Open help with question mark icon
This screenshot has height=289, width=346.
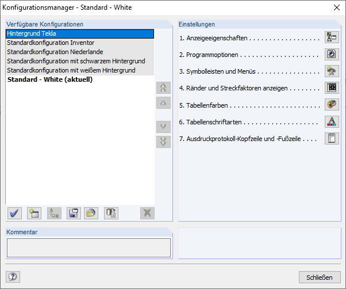click(13, 277)
